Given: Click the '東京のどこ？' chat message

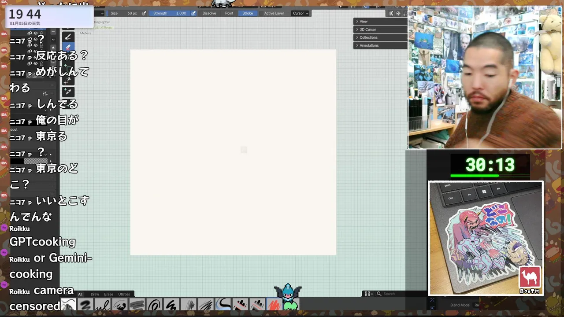Looking at the screenshot, I should (x=44, y=176).
